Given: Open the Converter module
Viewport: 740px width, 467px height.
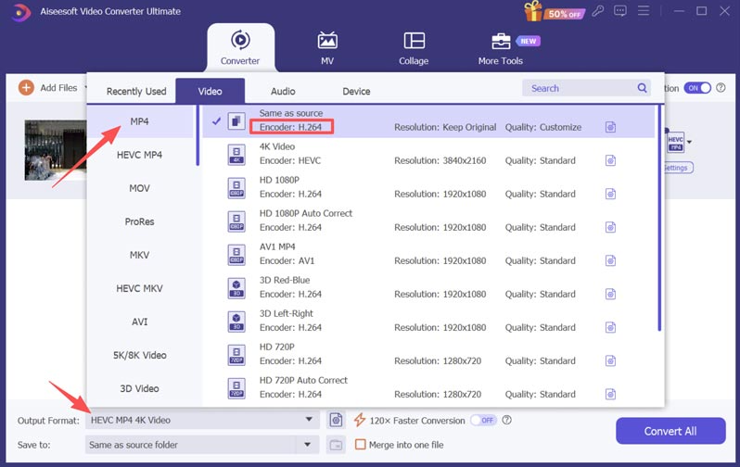Looking at the screenshot, I should click(x=240, y=47).
